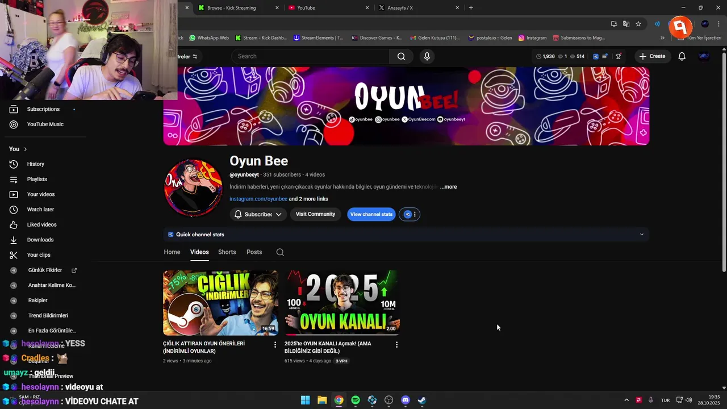Viewport: 727px width, 409px height.
Task: Click the Create button
Action: pyautogui.click(x=652, y=56)
